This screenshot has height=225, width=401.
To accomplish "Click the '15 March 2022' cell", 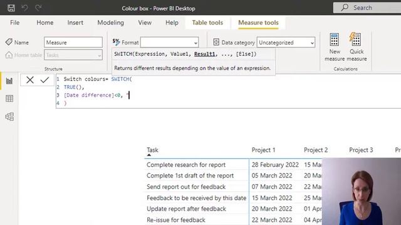I will click(271, 198).
